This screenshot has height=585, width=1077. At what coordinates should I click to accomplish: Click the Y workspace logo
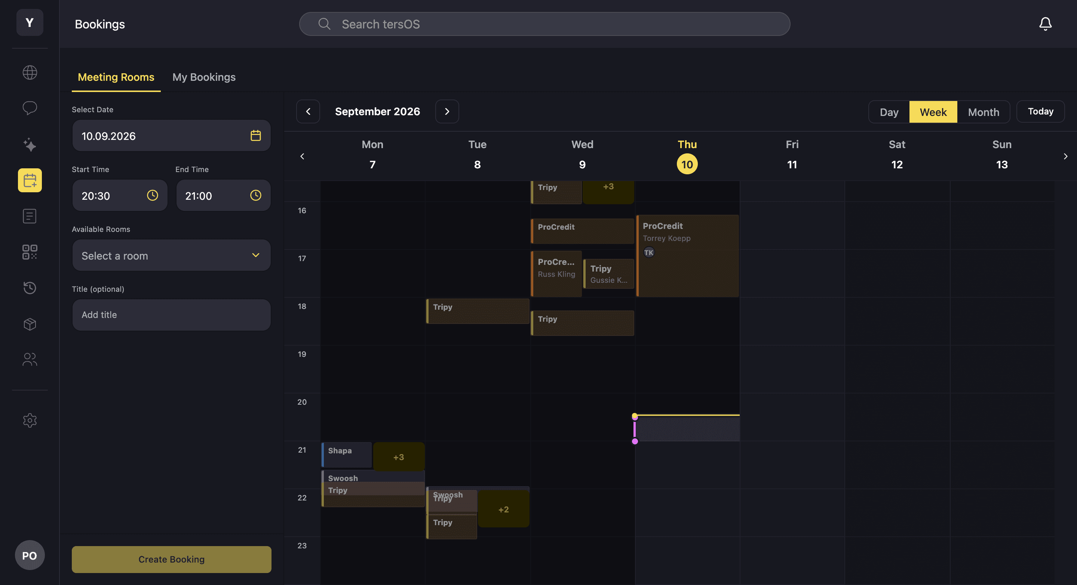pos(30,22)
